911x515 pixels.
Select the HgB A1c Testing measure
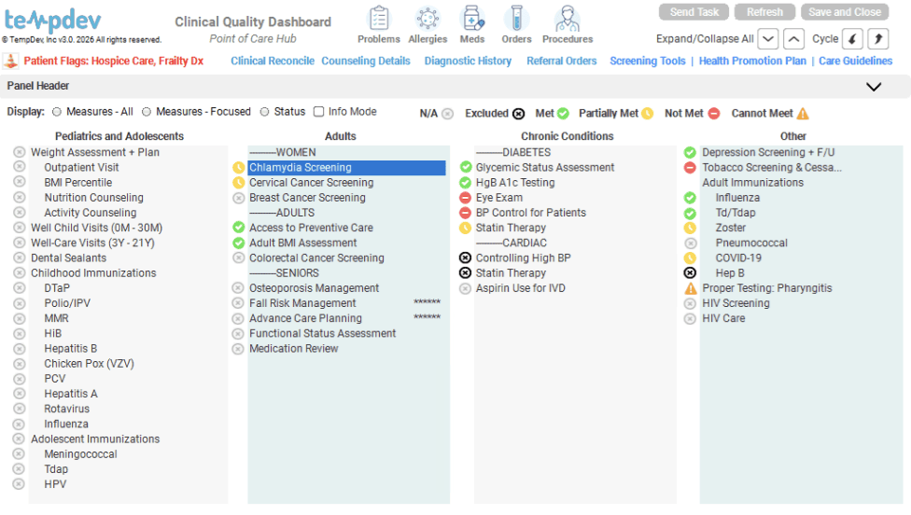[x=515, y=183]
